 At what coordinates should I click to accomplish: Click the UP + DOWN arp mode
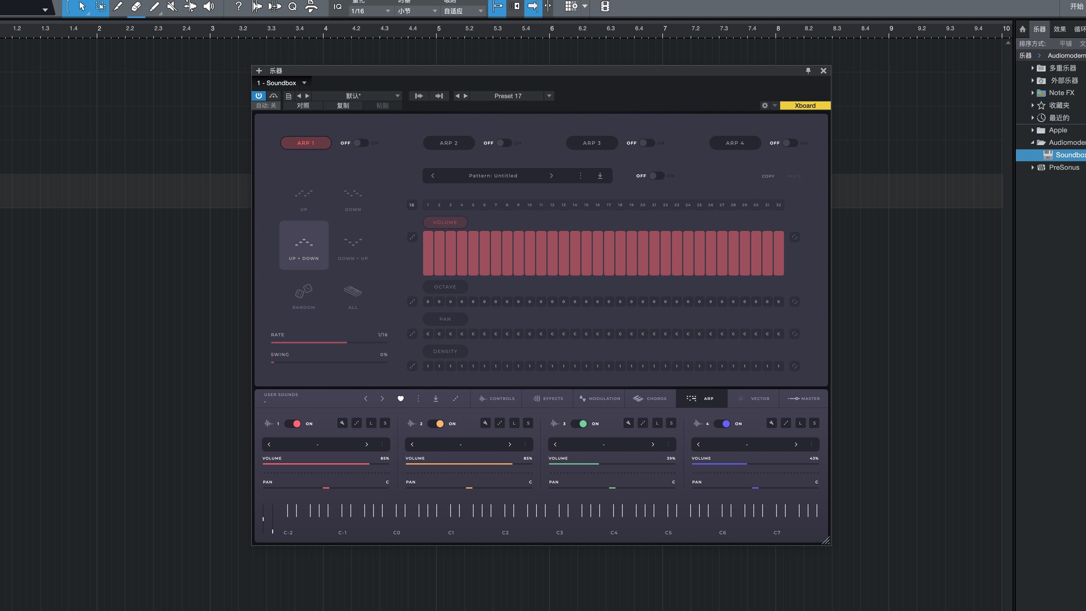pos(304,245)
